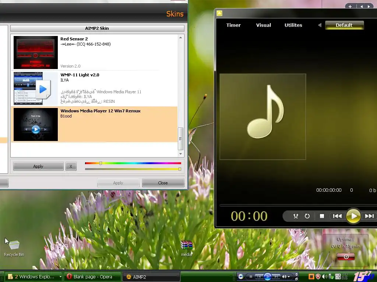Click the AIMP2 Skin column header
Viewport: 377px width, 282px height.
(97, 28)
